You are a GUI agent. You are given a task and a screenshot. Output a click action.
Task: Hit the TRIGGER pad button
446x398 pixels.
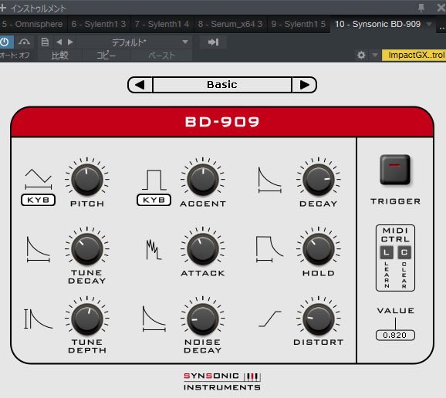click(x=395, y=170)
